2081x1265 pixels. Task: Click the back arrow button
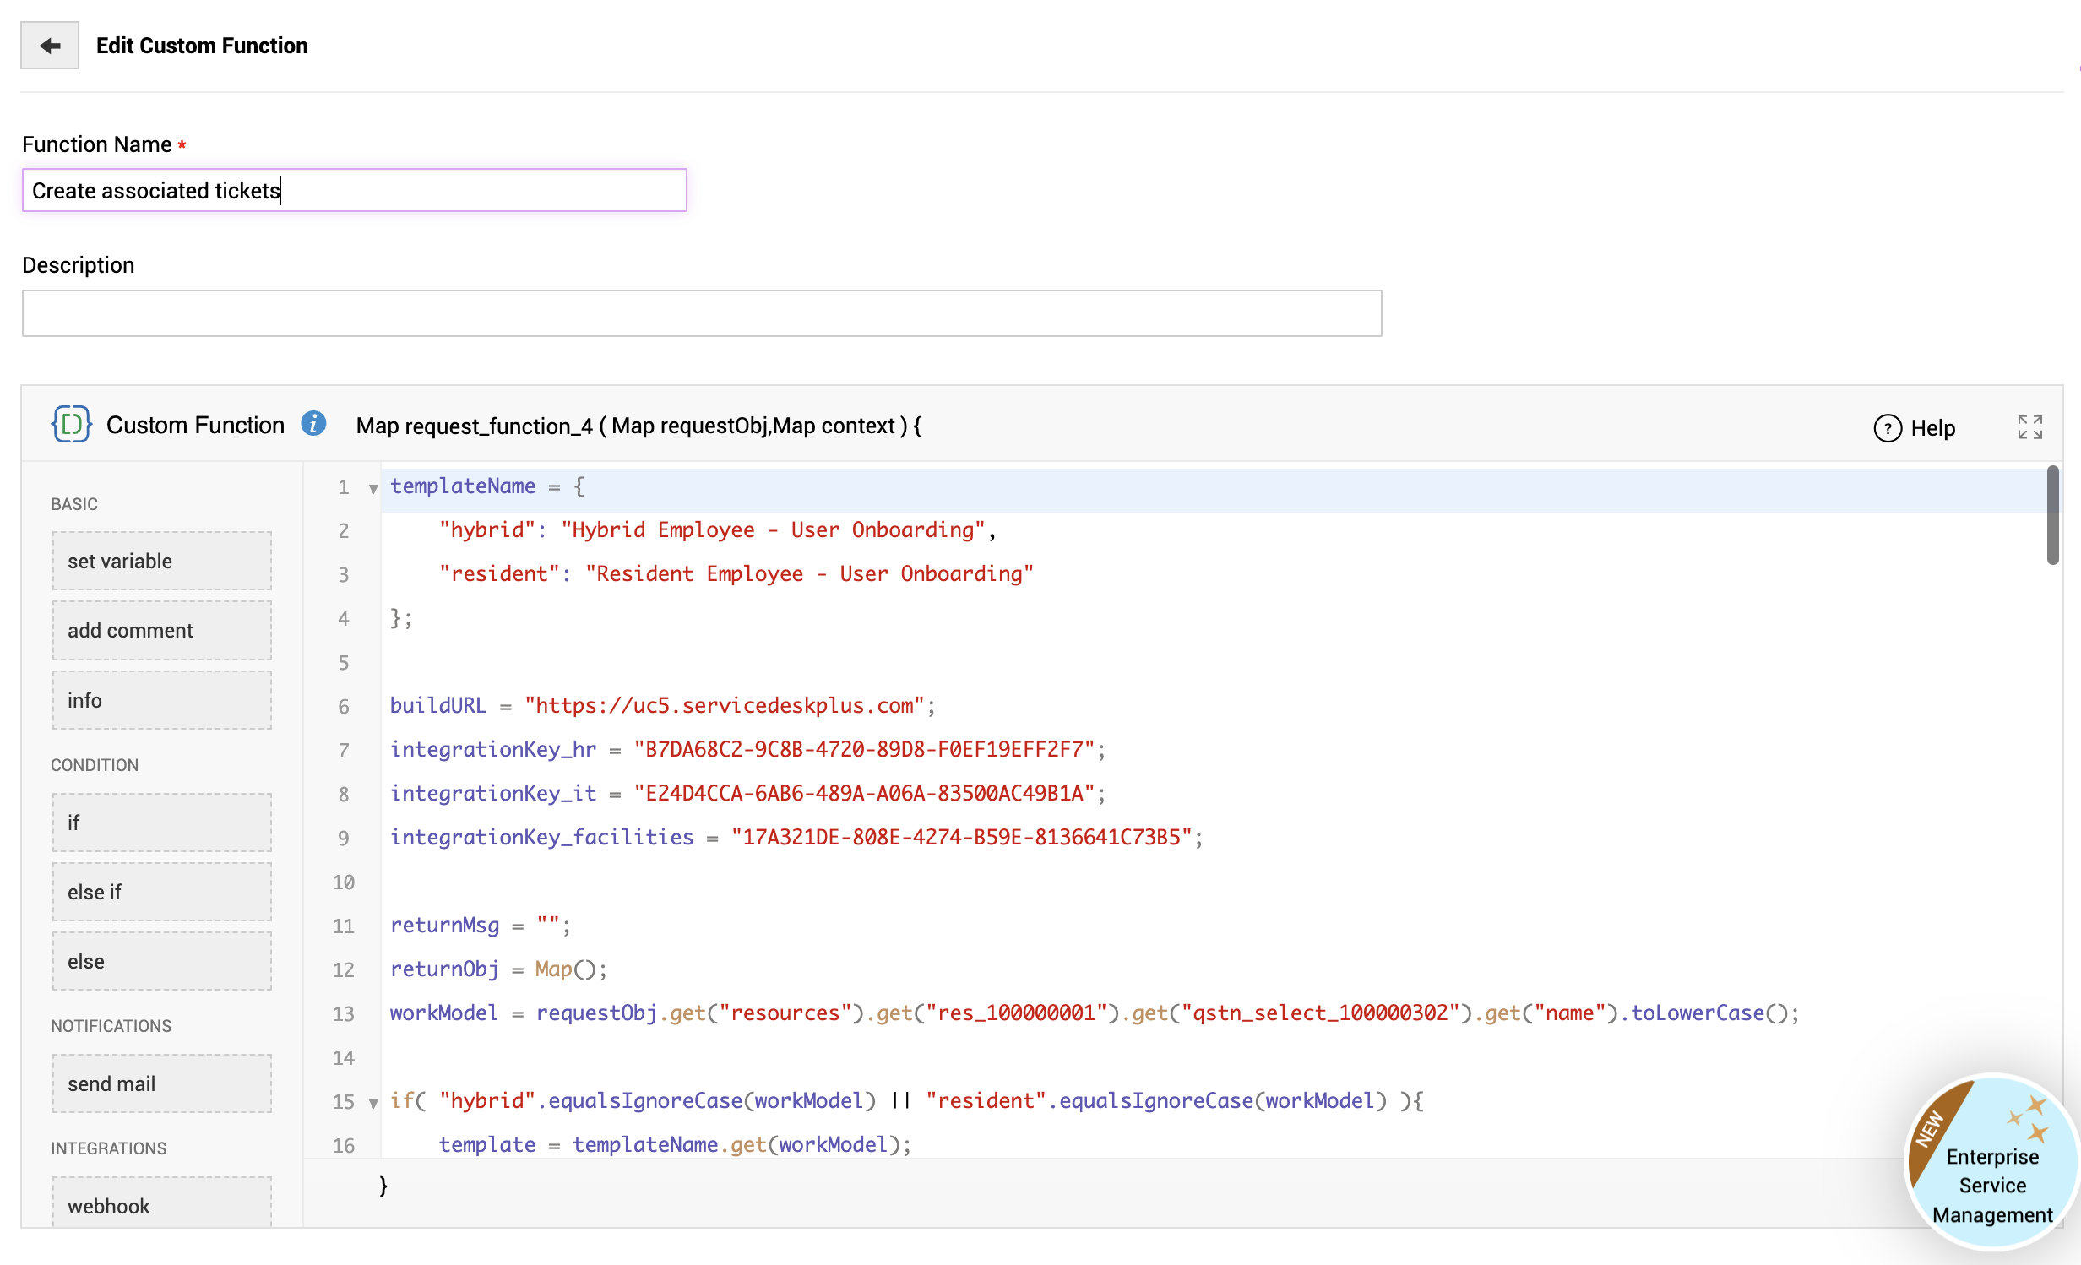[x=50, y=46]
